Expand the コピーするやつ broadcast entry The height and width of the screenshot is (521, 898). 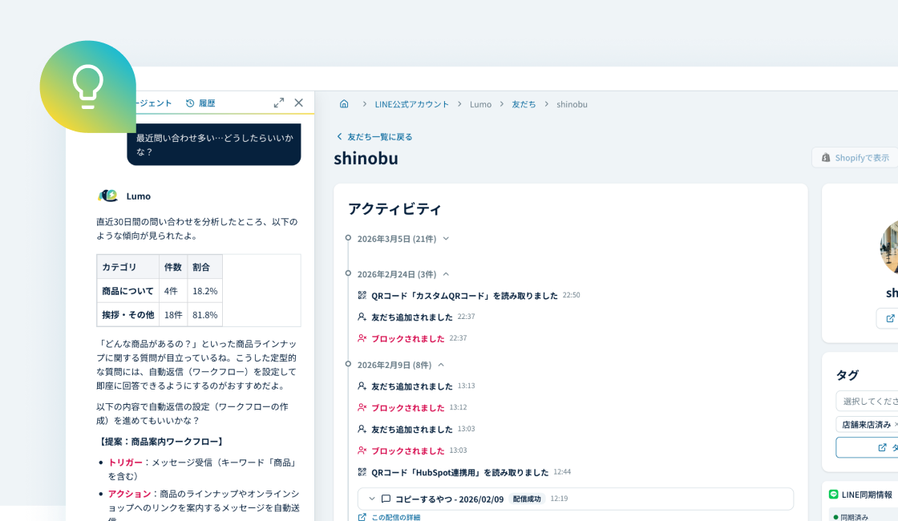tap(372, 499)
